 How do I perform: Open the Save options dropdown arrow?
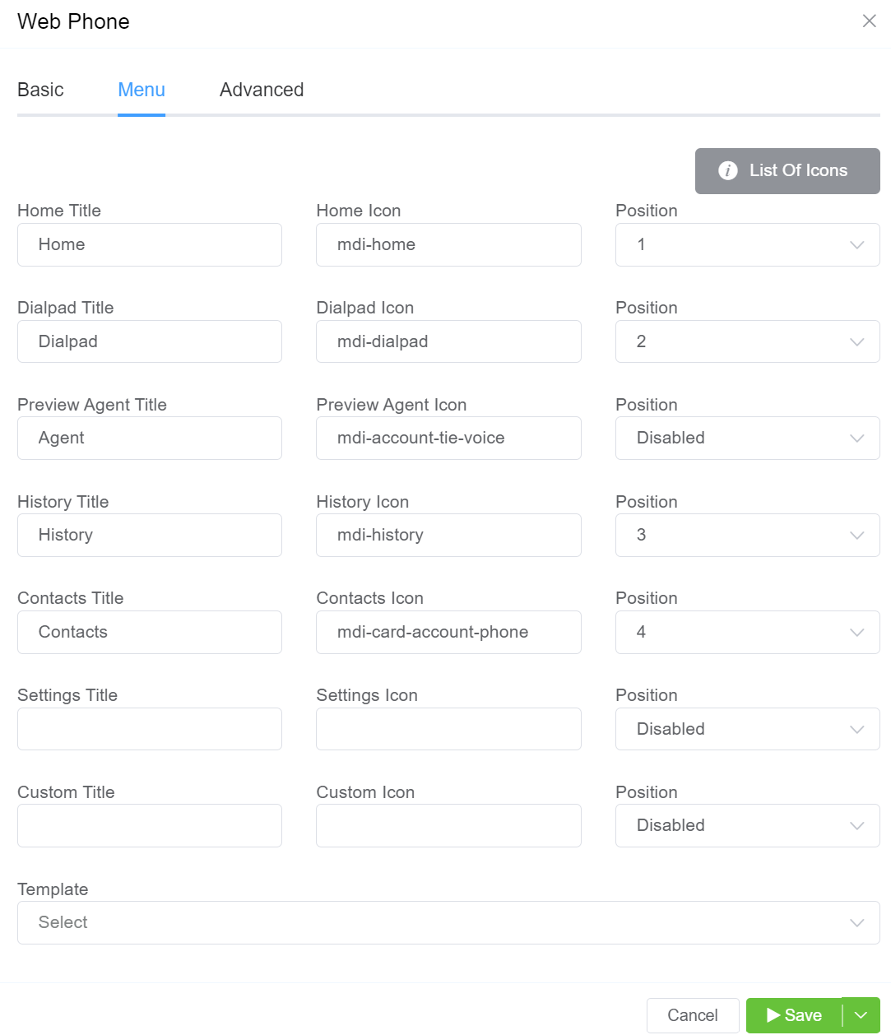[861, 1015]
